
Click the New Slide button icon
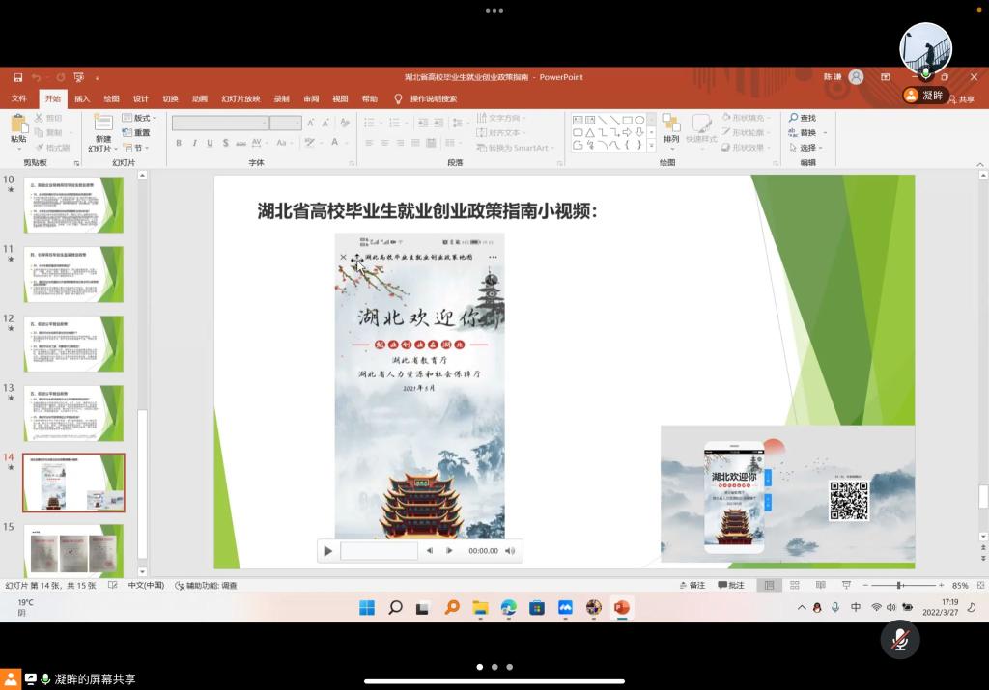coord(102,124)
